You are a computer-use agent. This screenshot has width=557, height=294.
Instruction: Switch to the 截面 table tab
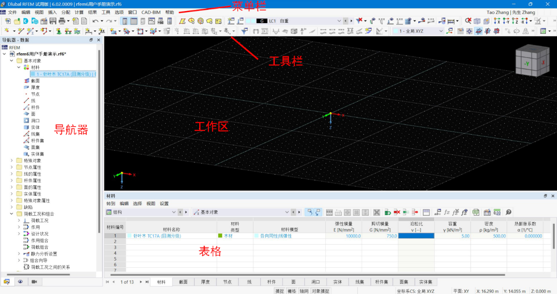click(183, 282)
